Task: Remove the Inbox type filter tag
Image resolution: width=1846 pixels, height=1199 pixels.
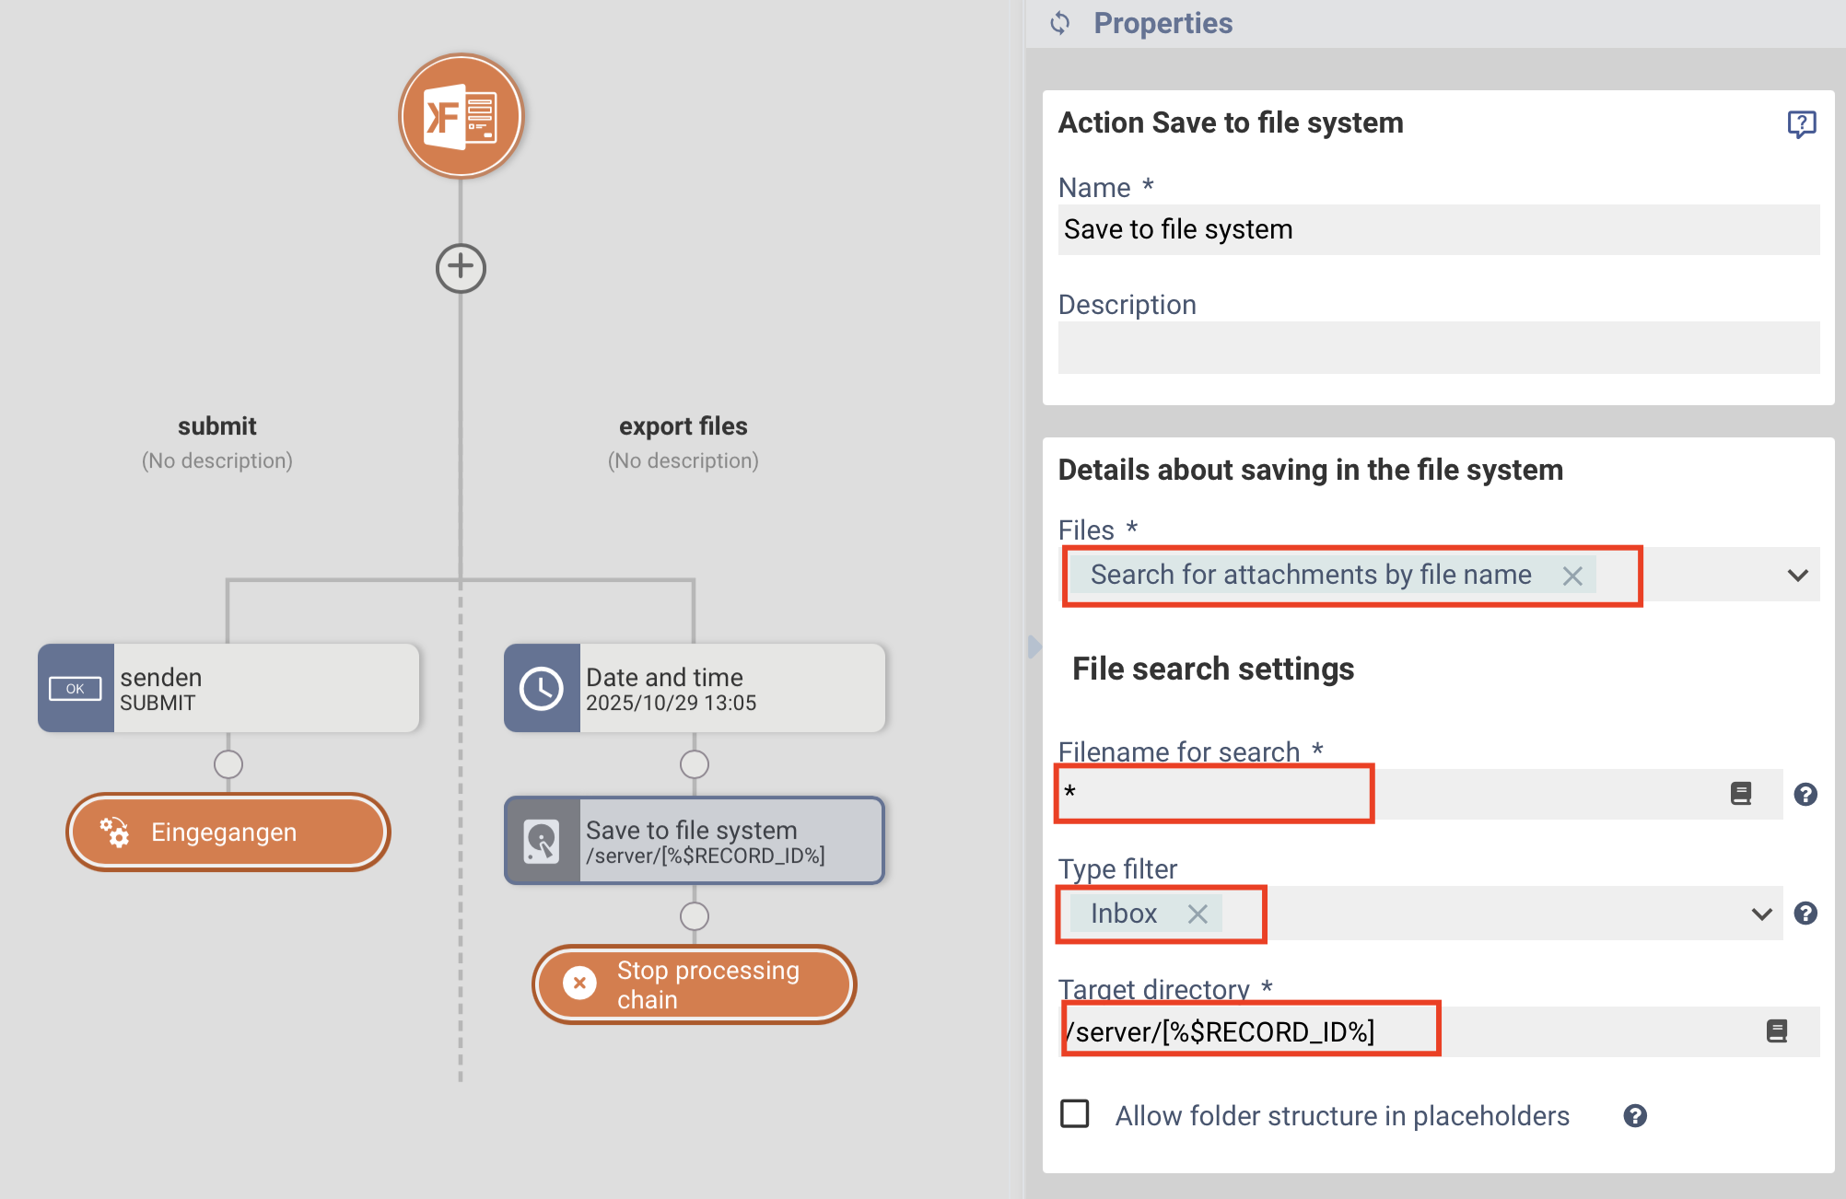Action: [x=1198, y=914]
